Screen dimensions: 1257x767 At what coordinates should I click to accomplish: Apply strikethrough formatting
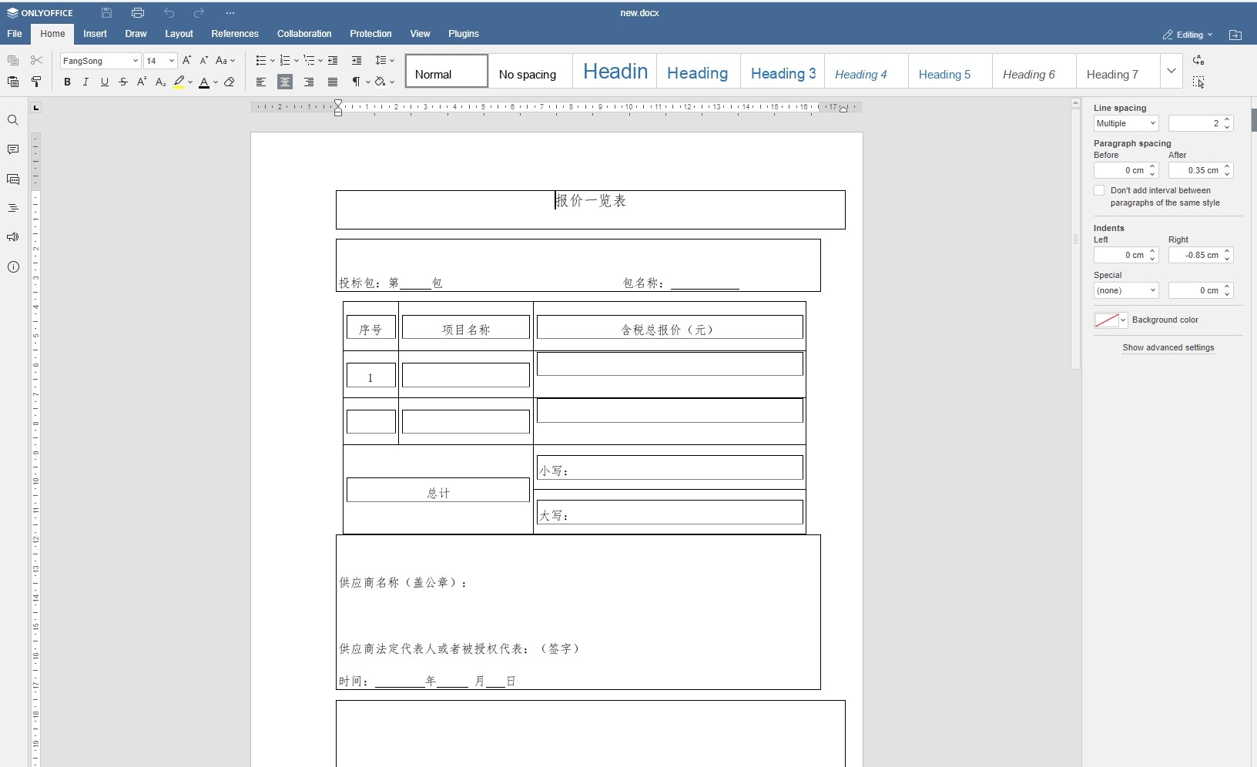pos(123,82)
